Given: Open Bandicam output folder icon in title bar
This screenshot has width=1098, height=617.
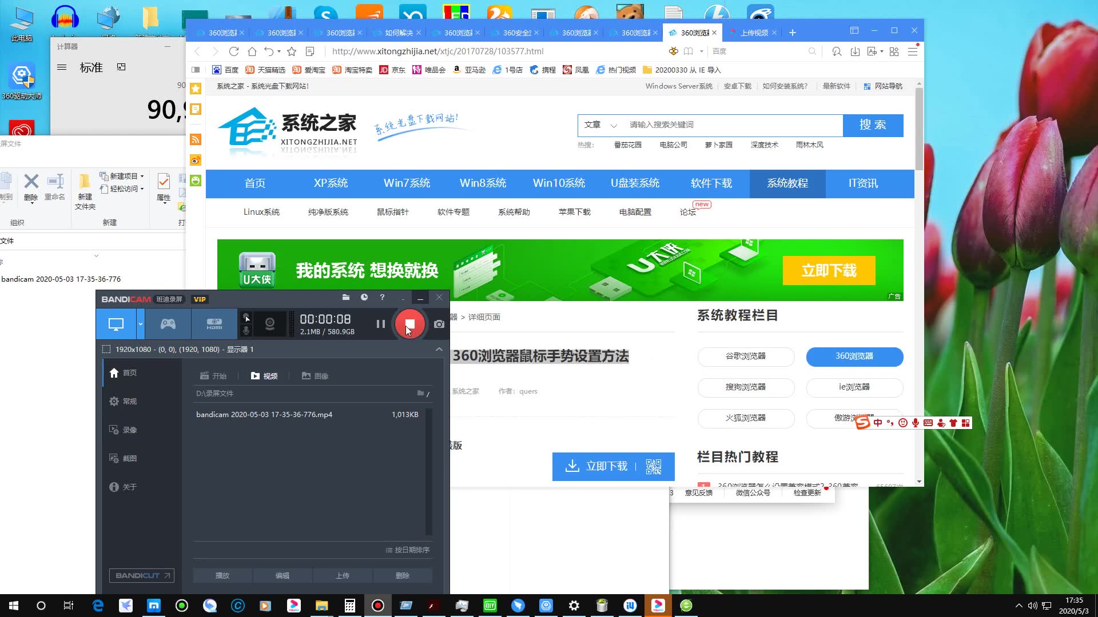Looking at the screenshot, I should (x=345, y=297).
